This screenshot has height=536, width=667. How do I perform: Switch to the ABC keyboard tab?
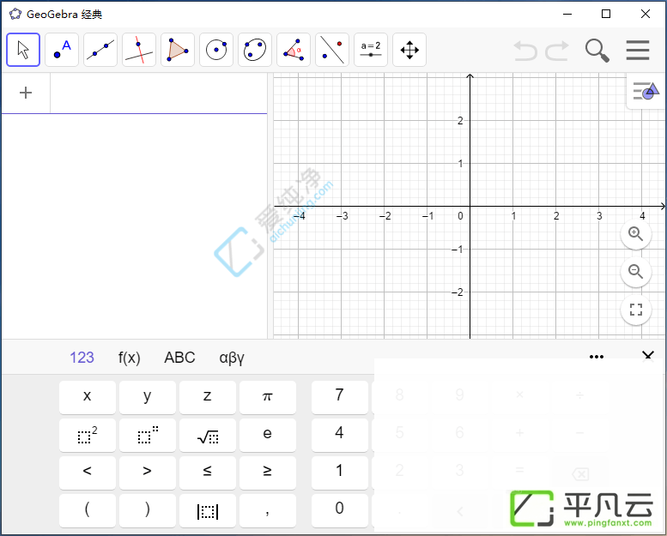coord(179,358)
